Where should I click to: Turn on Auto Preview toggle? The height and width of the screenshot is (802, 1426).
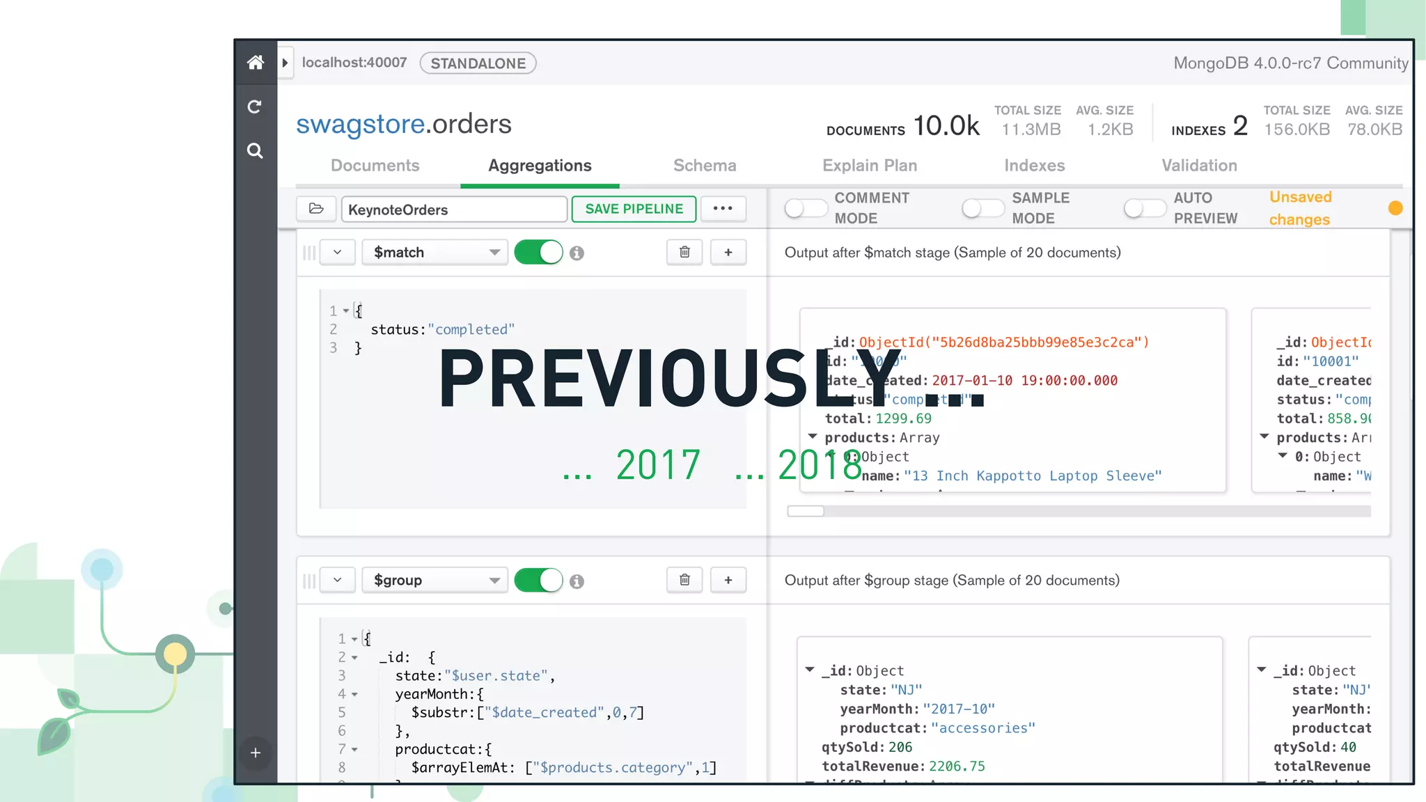[1144, 208]
